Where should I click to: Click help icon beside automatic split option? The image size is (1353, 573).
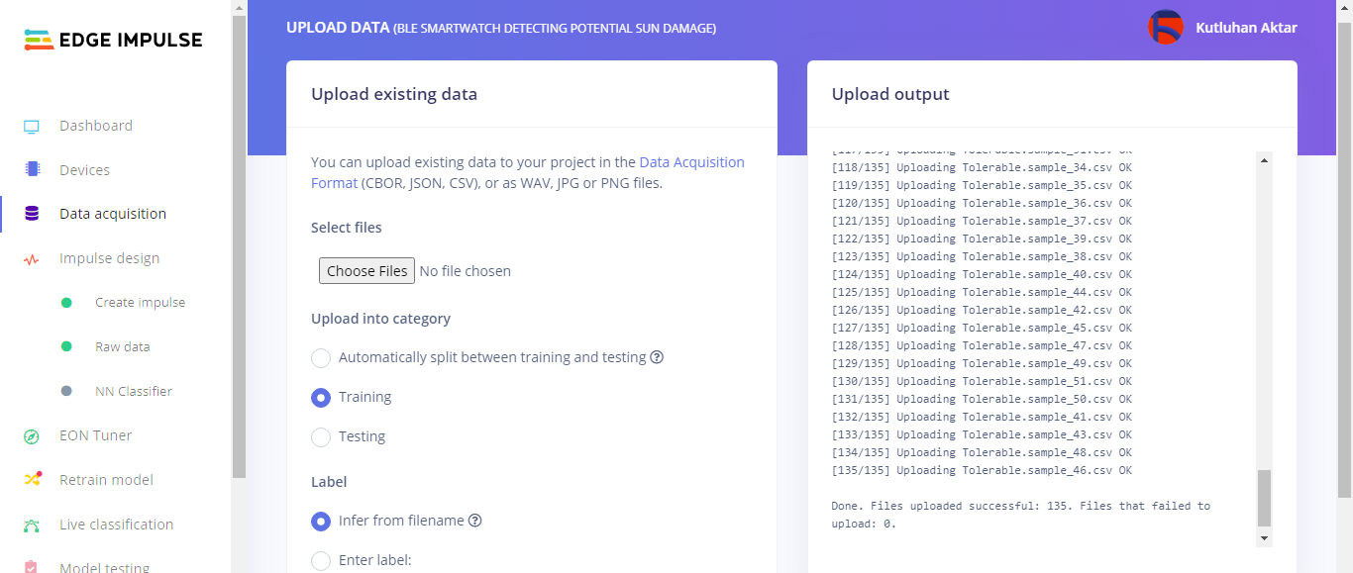click(657, 357)
